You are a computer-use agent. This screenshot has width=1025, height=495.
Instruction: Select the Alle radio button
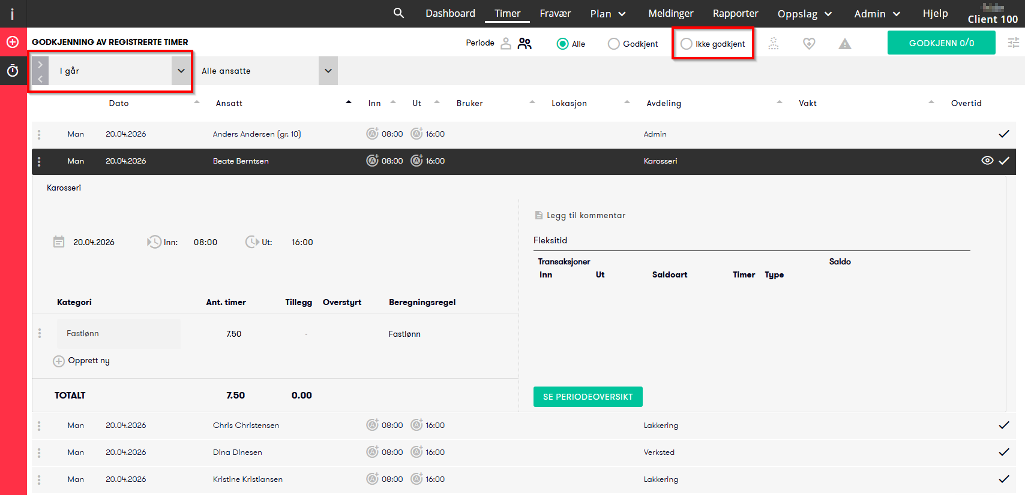[x=562, y=44]
